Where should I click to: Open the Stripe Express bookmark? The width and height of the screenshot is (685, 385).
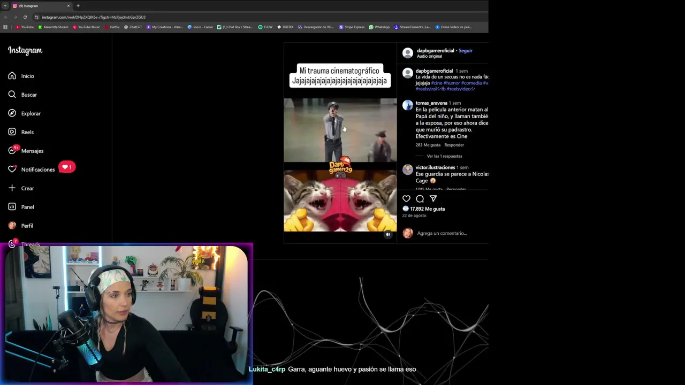point(352,27)
